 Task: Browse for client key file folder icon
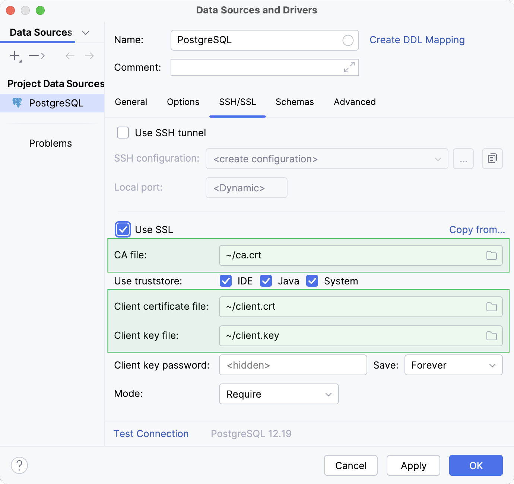click(491, 336)
